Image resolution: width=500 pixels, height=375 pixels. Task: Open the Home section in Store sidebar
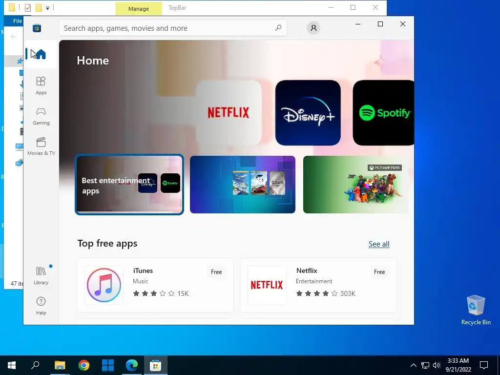click(x=41, y=54)
